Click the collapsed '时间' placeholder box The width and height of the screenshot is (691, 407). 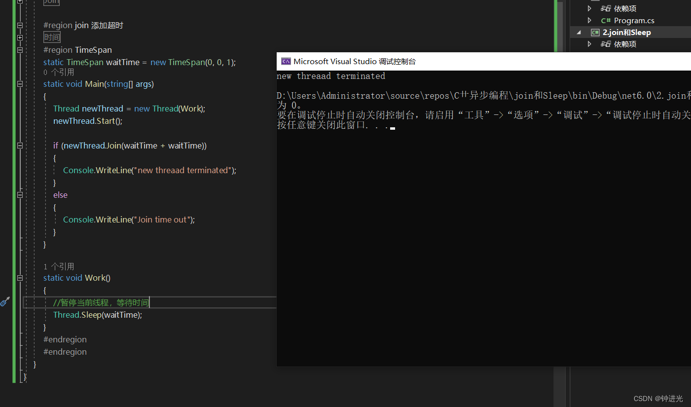pos(52,37)
